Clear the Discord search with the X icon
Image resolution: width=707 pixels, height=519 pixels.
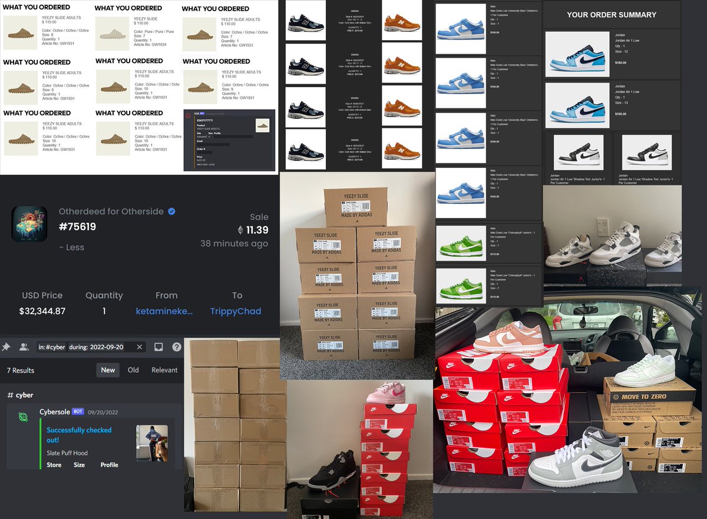tap(140, 347)
